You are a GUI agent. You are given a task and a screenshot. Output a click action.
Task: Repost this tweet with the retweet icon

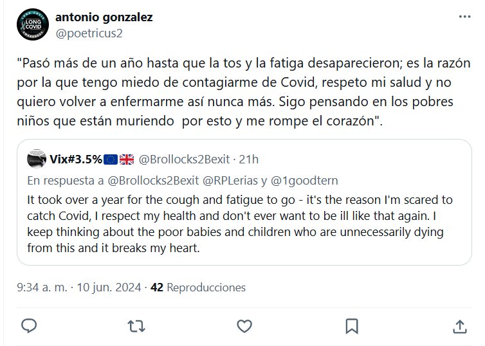tap(136, 325)
